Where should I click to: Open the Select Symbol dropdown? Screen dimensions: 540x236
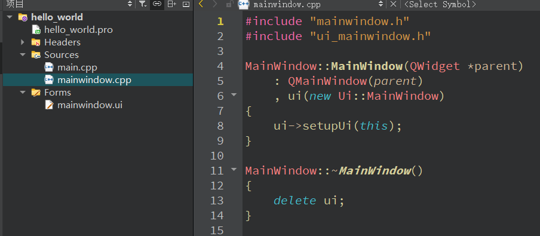[x=440, y=4]
